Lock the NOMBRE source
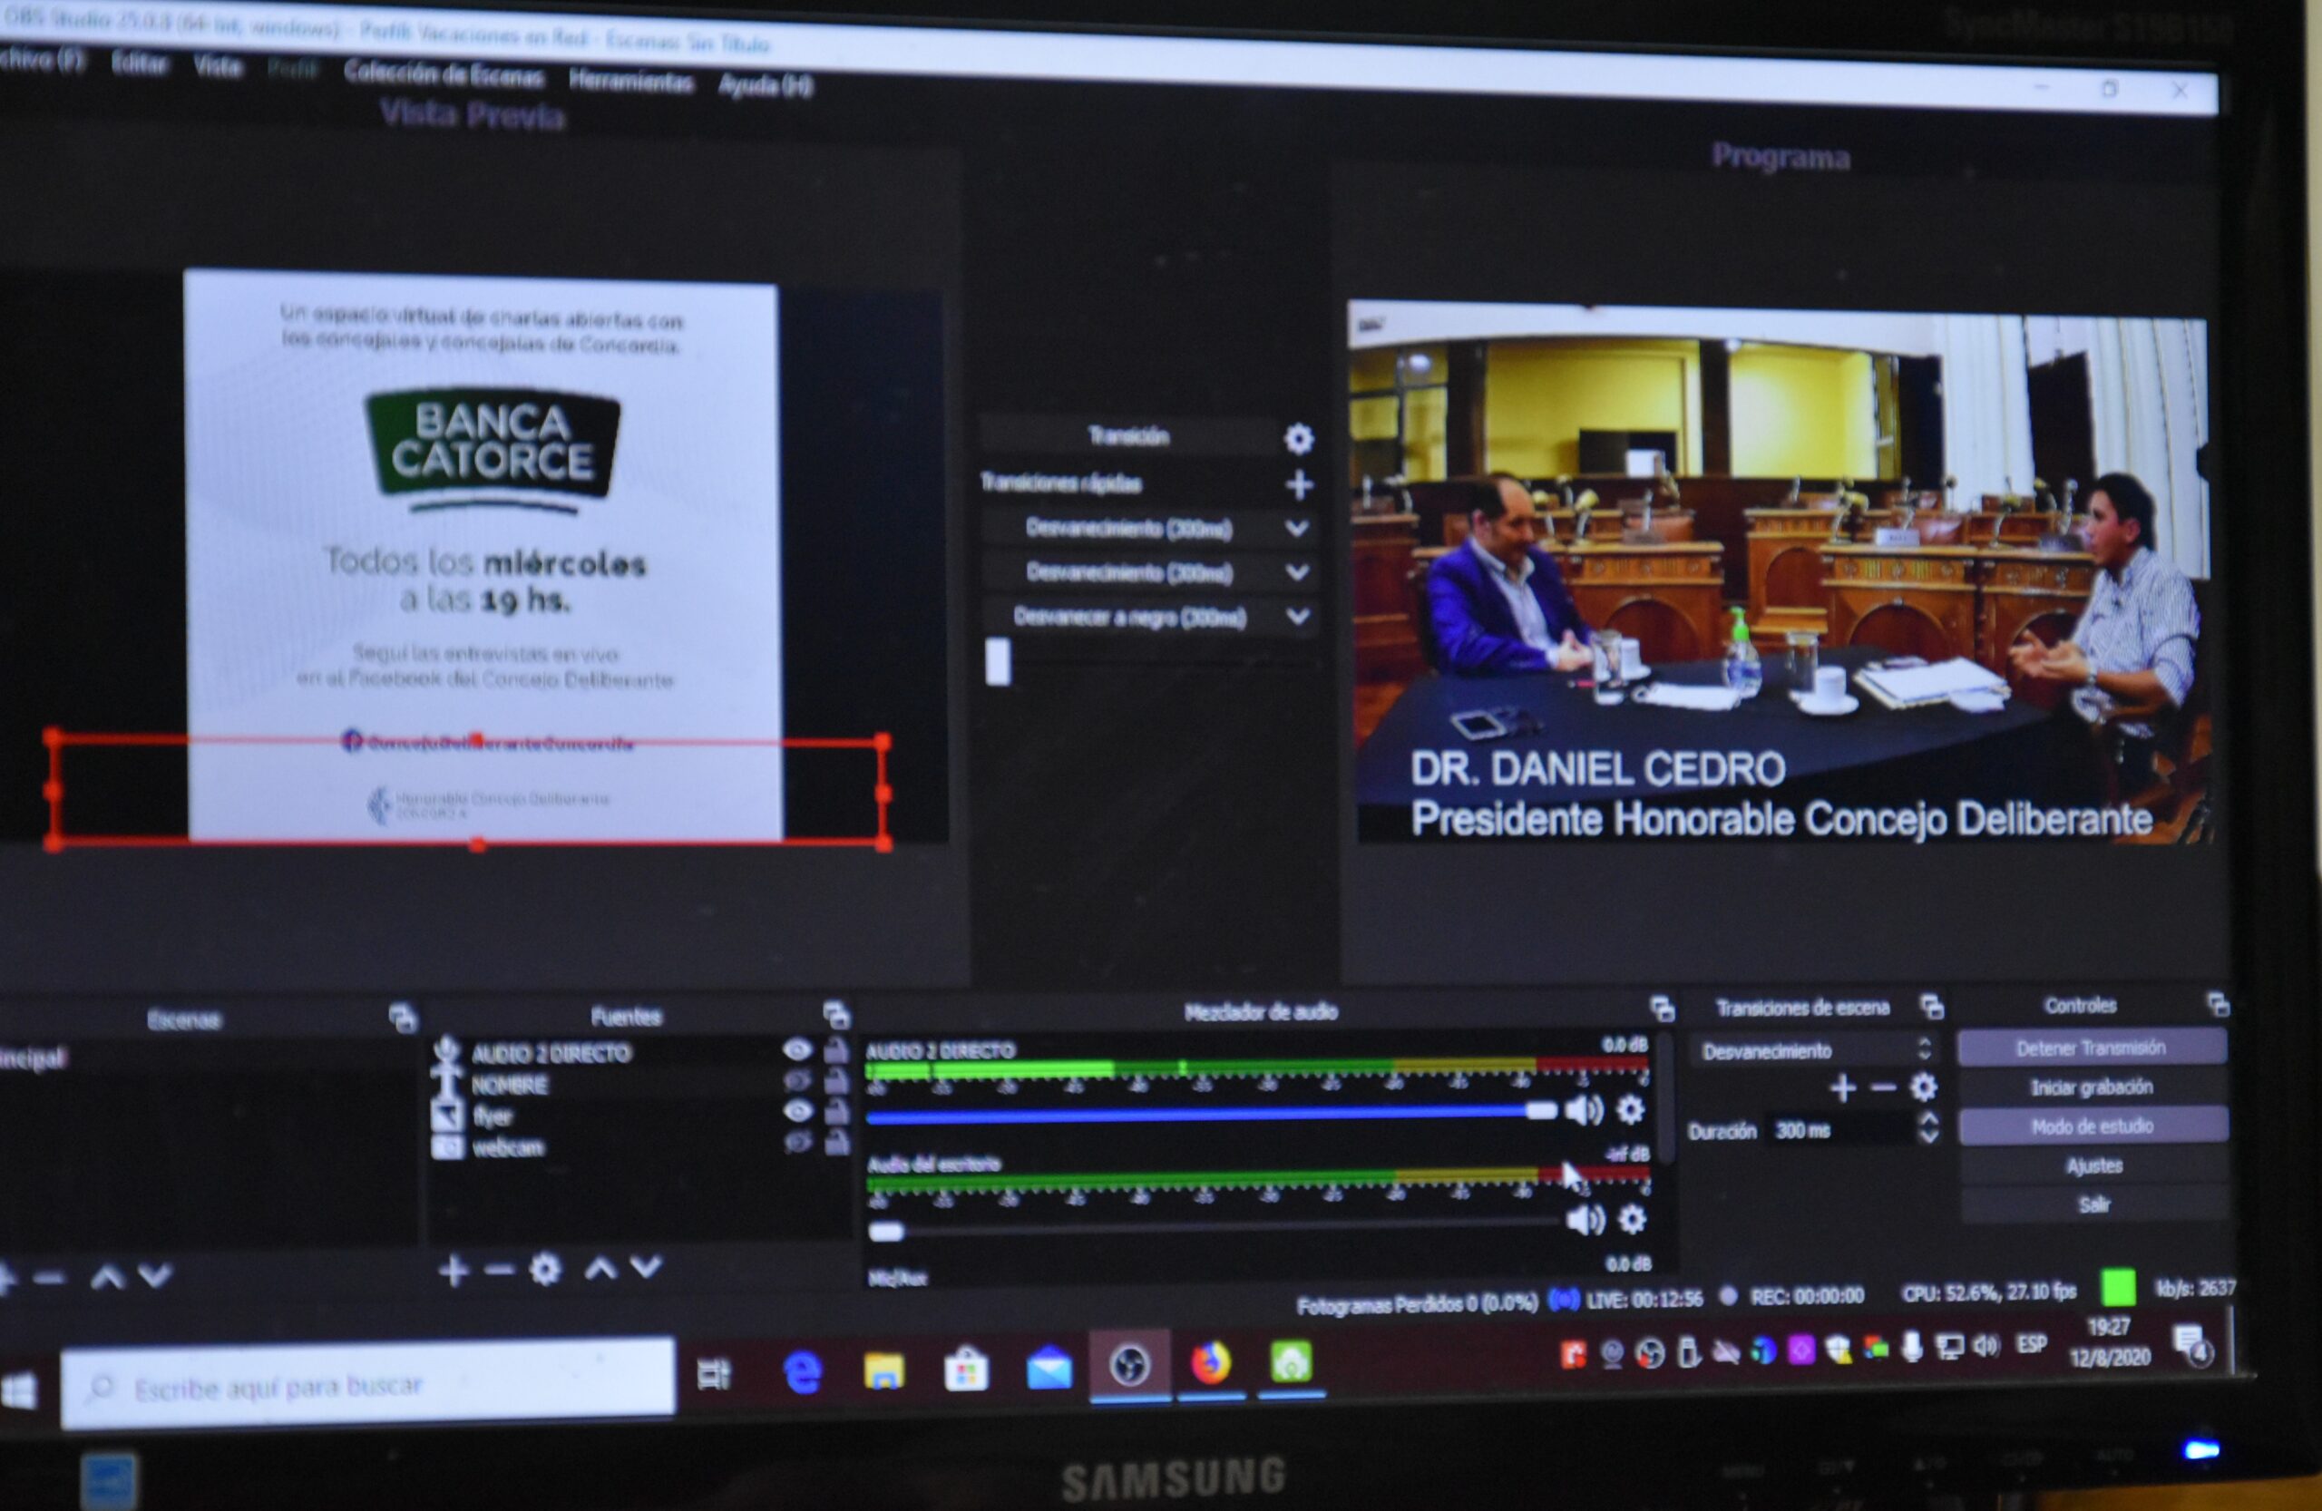The width and height of the screenshot is (2322, 1511). click(x=836, y=1081)
